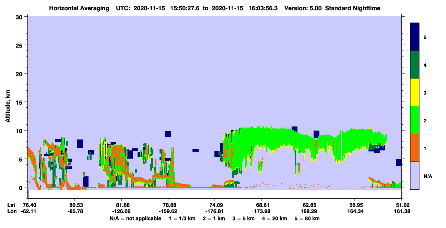Screen dimensions: 446x228
Task: Click the longitude value -159.62
Action: (x=168, y=212)
